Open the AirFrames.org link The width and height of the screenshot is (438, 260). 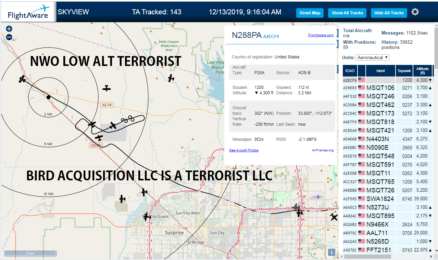(323, 150)
